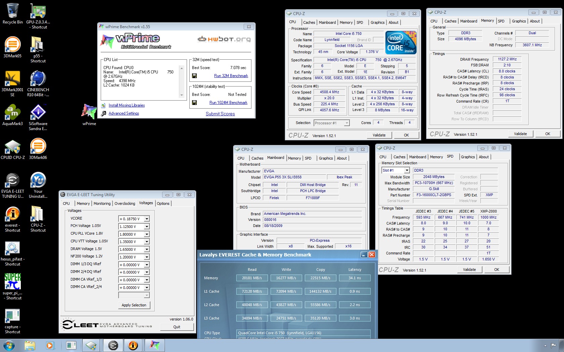Open the VCORE voltage dropdown
The image size is (564, 352).
[x=147, y=219]
